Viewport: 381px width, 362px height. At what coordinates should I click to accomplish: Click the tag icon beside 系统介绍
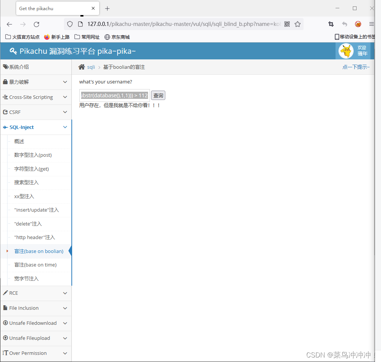point(6,67)
